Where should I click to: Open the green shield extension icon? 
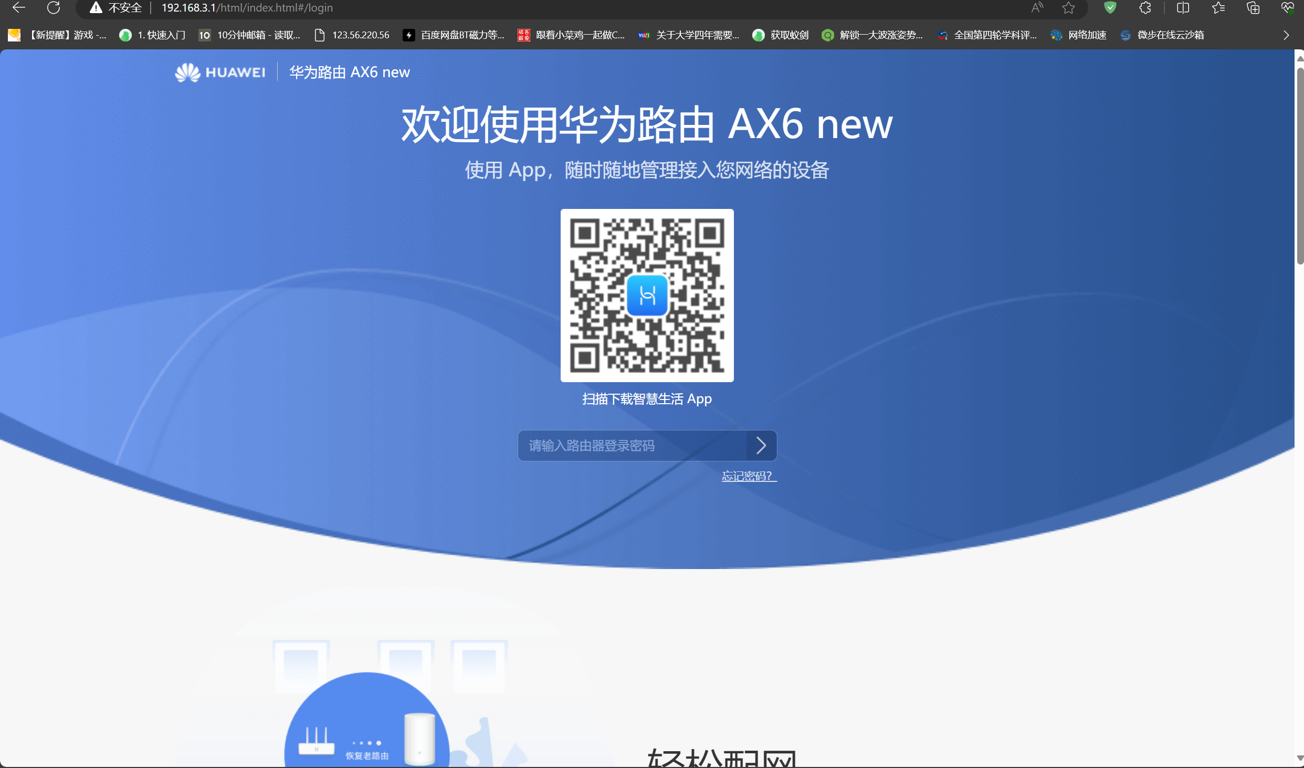tap(1110, 8)
